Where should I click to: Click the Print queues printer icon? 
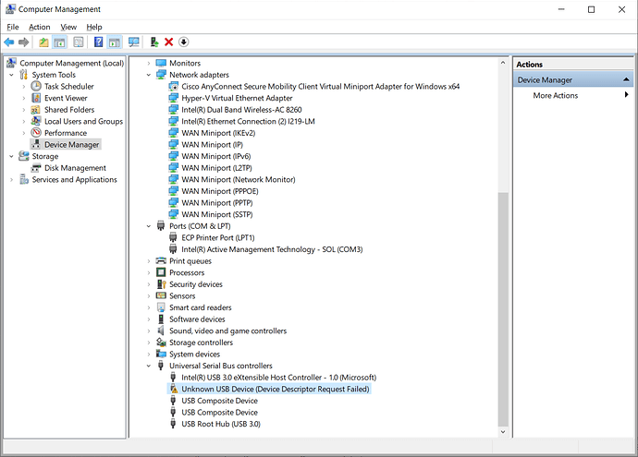pyautogui.click(x=161, y=260)
